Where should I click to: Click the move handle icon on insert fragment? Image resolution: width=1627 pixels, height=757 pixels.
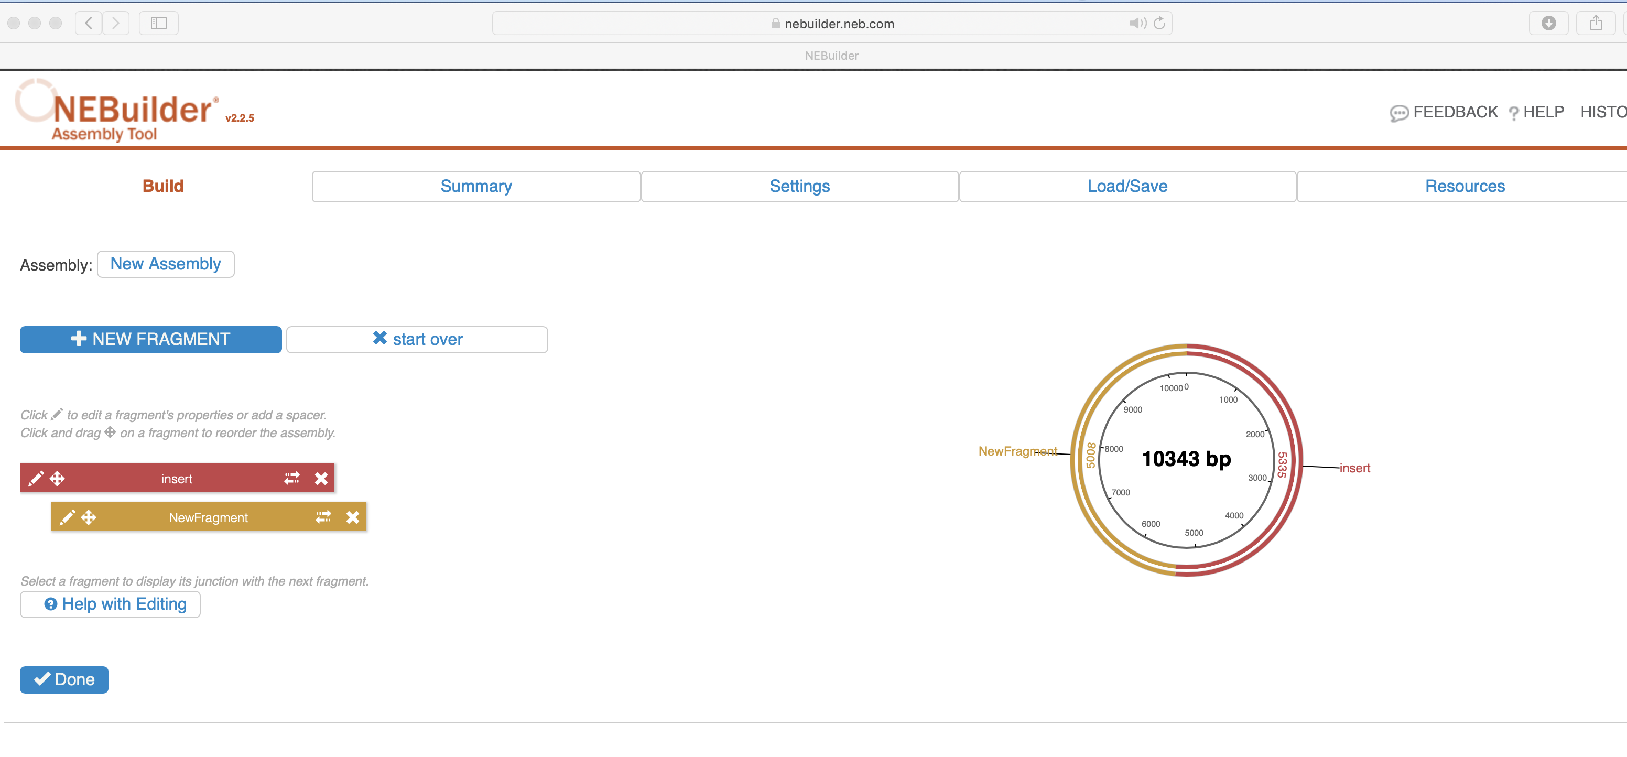tap(58, 478)
